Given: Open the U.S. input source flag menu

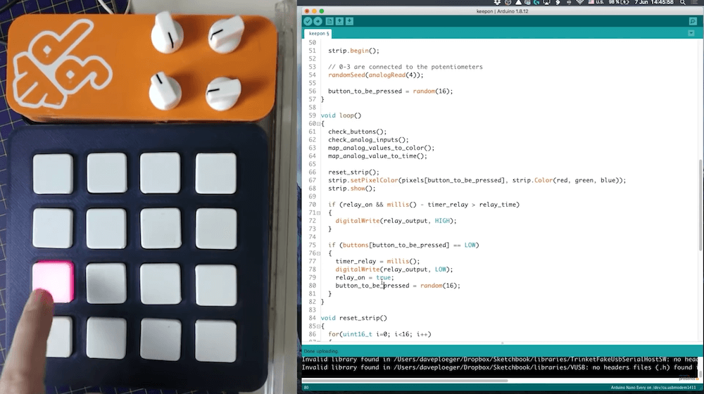Looking at the screenshot, I should [x=596, y=2].
